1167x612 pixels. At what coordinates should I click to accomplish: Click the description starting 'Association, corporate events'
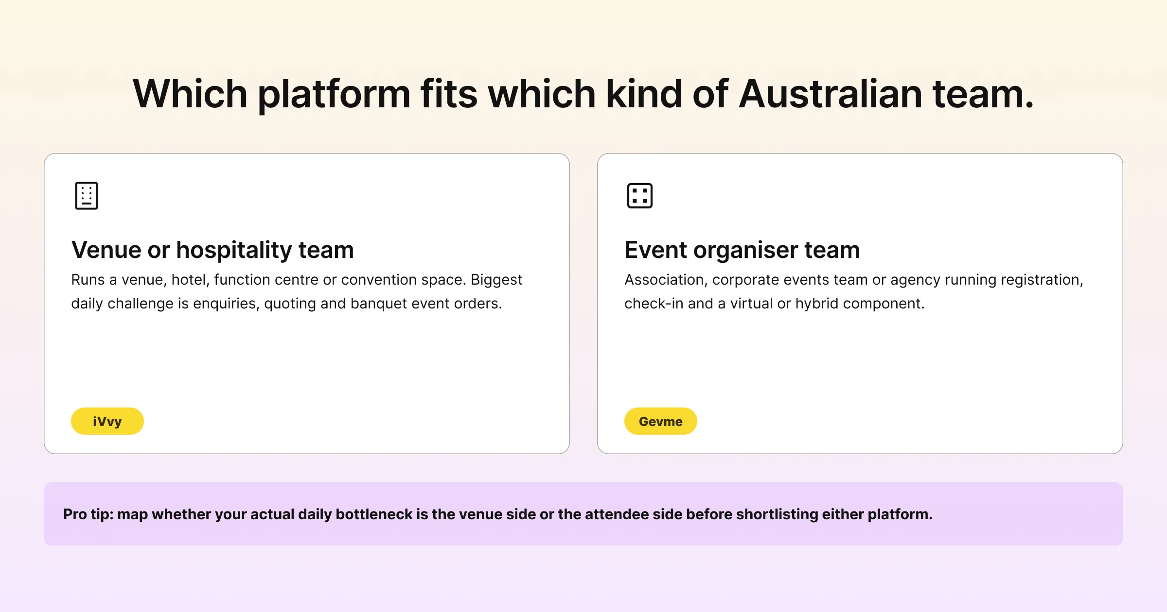[854, 291]
